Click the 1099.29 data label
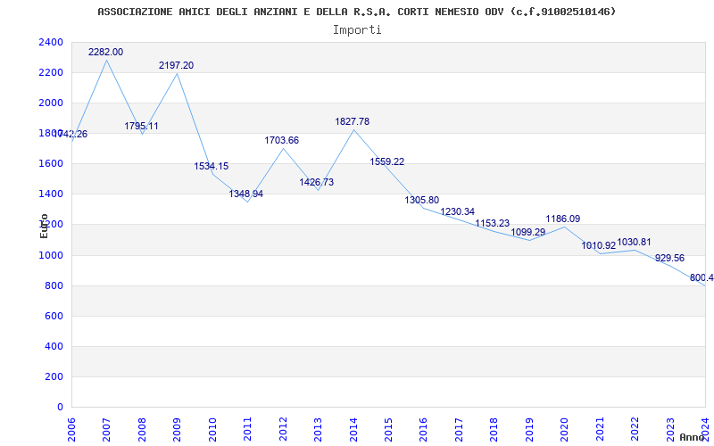 coord(528,233)
